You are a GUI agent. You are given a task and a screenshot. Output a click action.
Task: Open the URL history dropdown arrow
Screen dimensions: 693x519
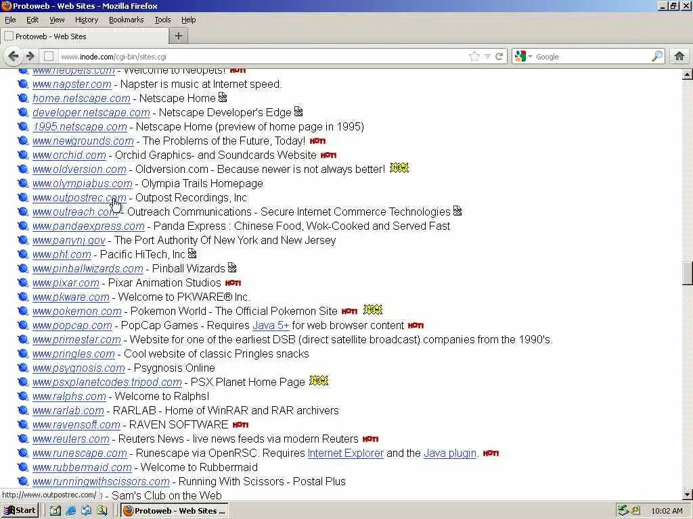(487, 57)
